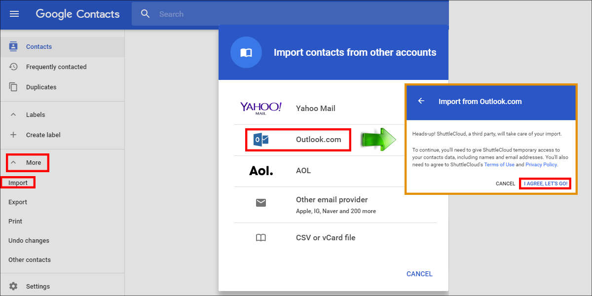Click I AGREE, LET'S GO!
This screenshot has width=592, height=296.
point(546,184)
